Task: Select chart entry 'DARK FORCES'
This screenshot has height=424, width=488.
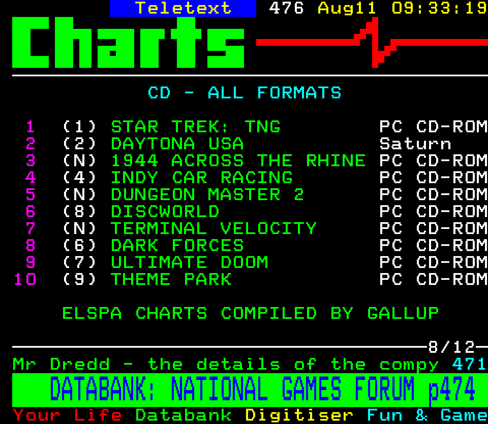Action: point(177,246)
